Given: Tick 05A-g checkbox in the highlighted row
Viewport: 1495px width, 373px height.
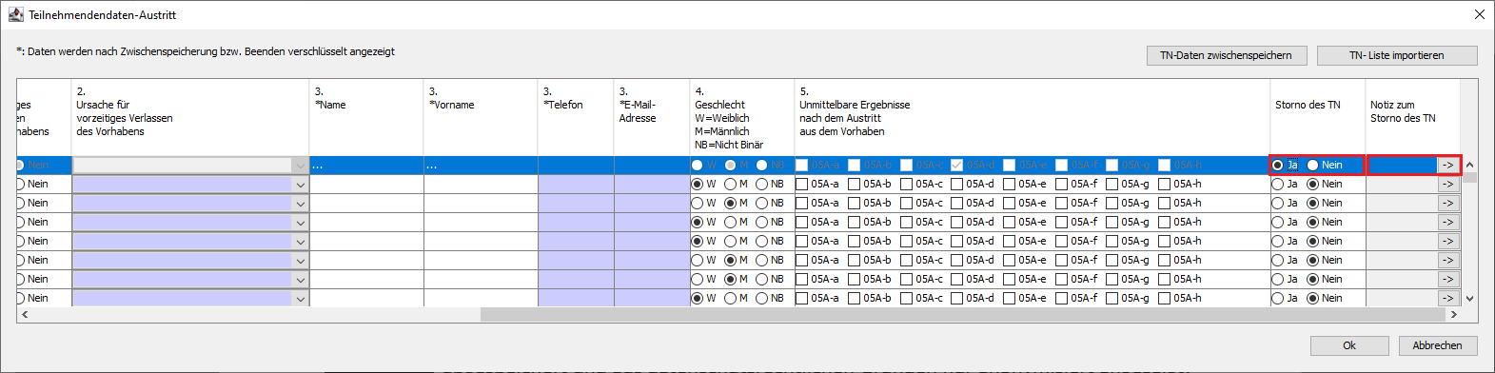Looking at the screenshot, I should click(x=1112, y=165).
